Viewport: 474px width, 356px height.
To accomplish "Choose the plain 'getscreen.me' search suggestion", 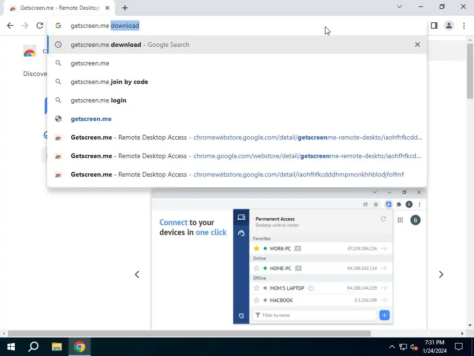I will click(x=237, y=63).
